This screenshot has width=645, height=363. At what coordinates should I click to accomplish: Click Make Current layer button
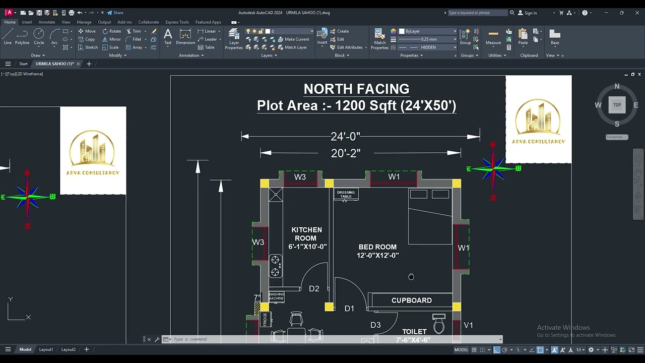point(293,39)
